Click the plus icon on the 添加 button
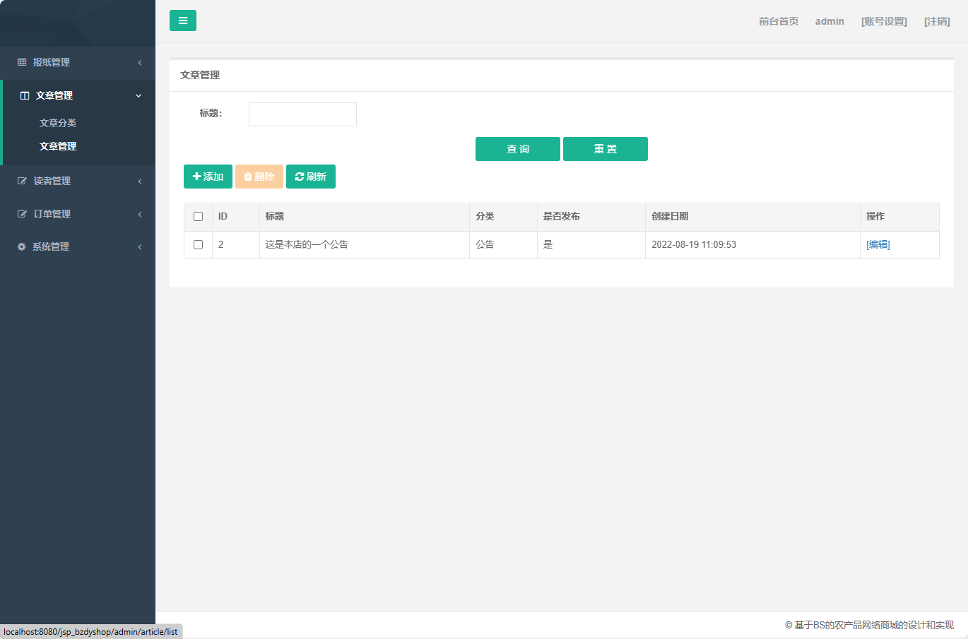The image size is (968, 639). point(196,177)
